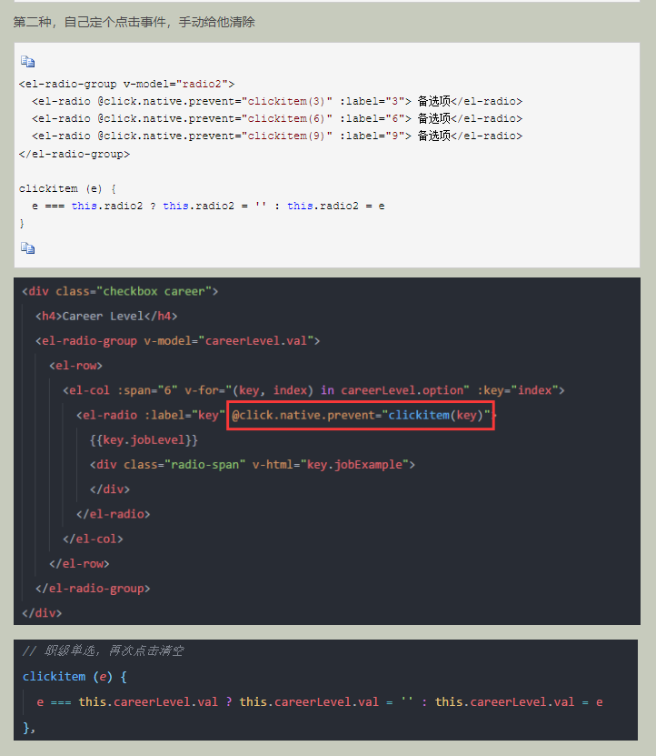Click the closing '</el-row>' tag

point(79,564)
